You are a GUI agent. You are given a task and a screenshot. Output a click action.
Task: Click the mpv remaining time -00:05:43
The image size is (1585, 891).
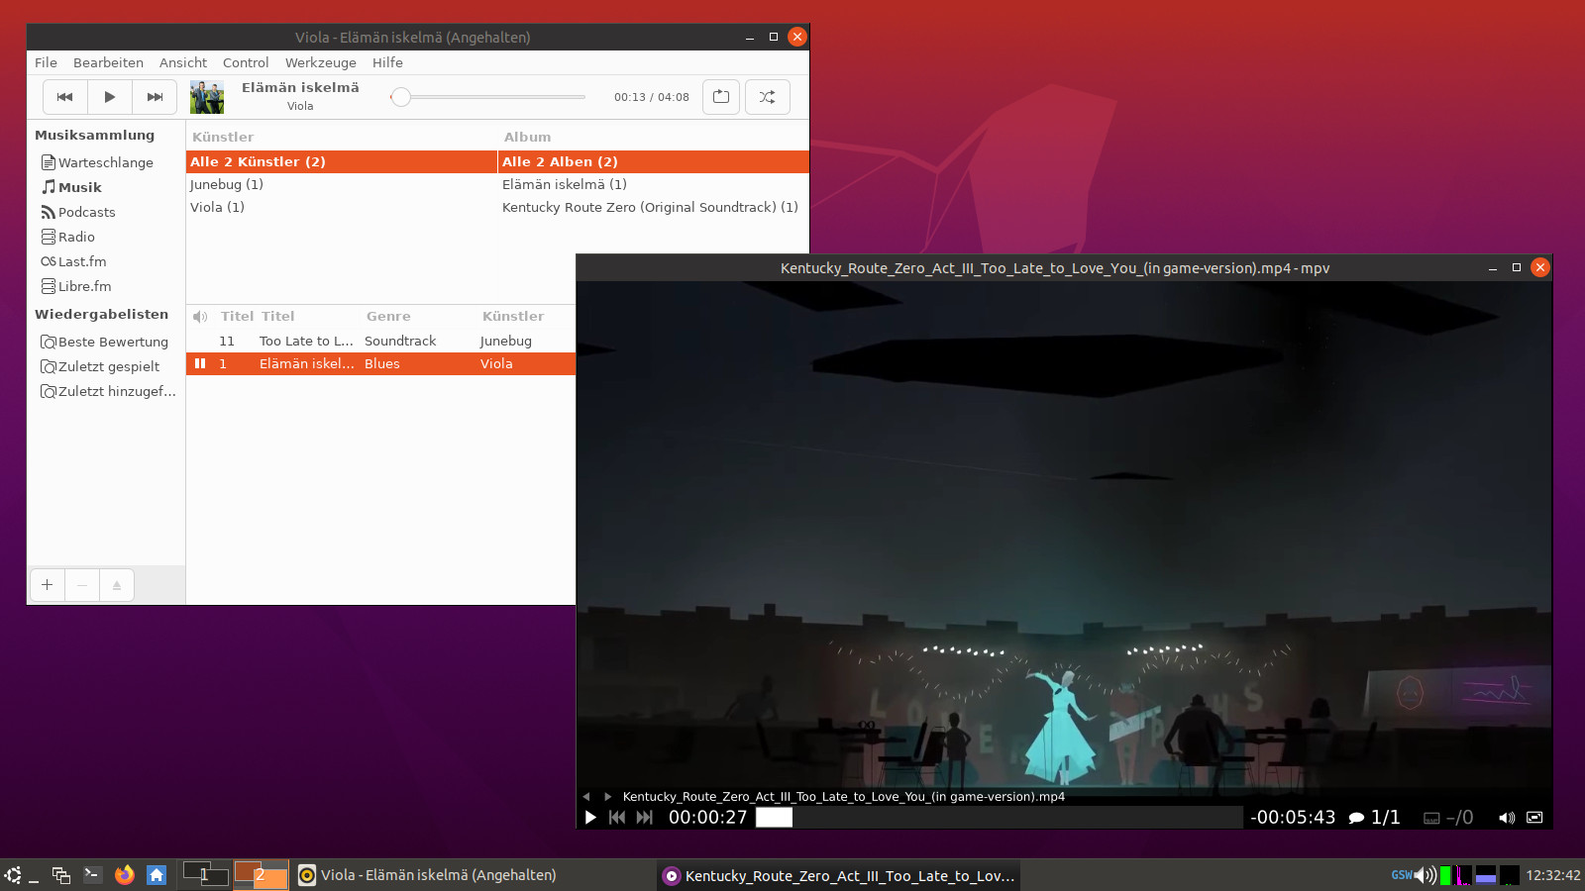click(1293, 818)
